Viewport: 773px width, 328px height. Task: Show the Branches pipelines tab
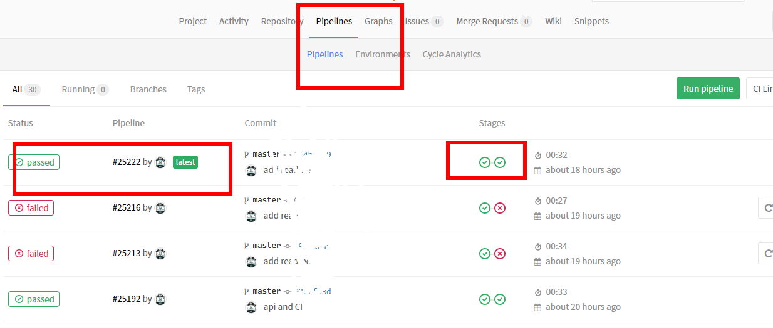coord(148,89)
